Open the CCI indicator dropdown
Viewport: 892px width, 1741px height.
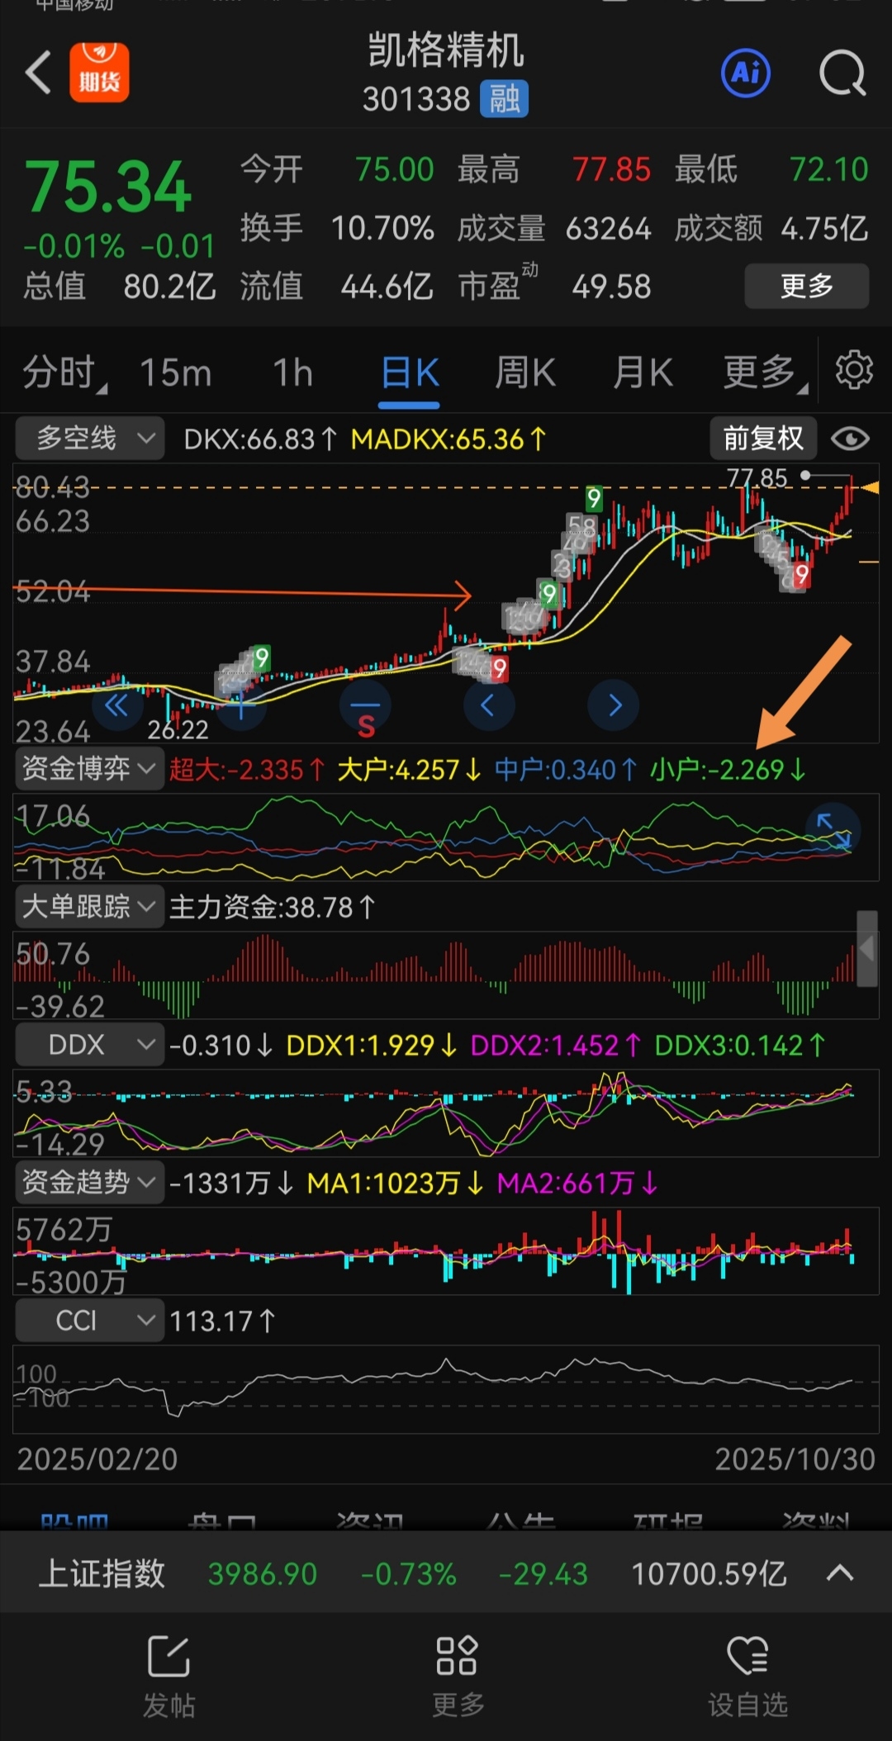(90, 1321)
